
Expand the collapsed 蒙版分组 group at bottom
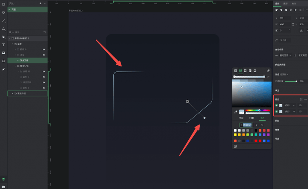coord(12,93)
